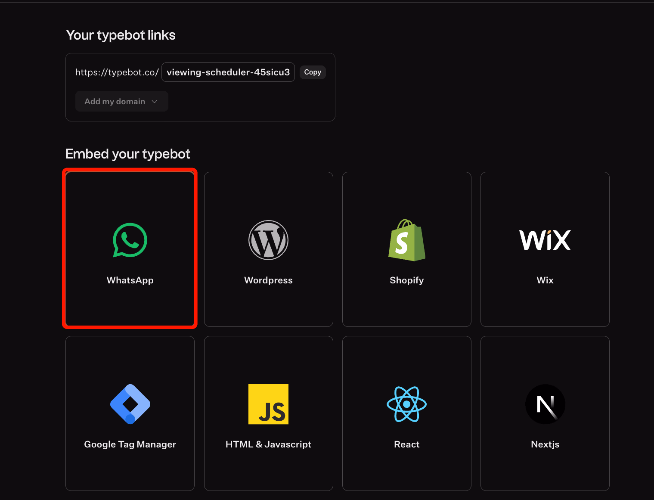Image resolution: width=654 pixels, height=500 pixels.
Task: Click the yellow JS icon
Action: tap(268, 404)
